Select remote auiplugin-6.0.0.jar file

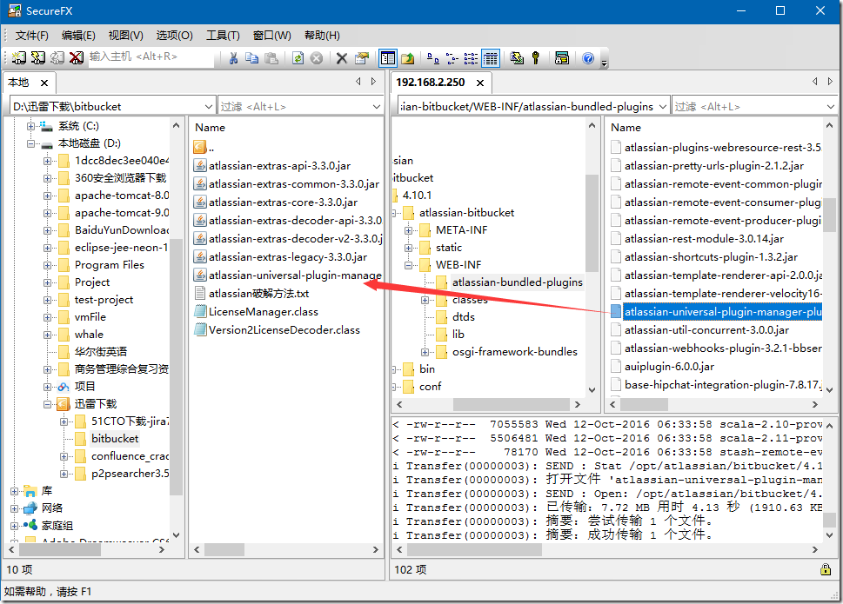[669, 367]
